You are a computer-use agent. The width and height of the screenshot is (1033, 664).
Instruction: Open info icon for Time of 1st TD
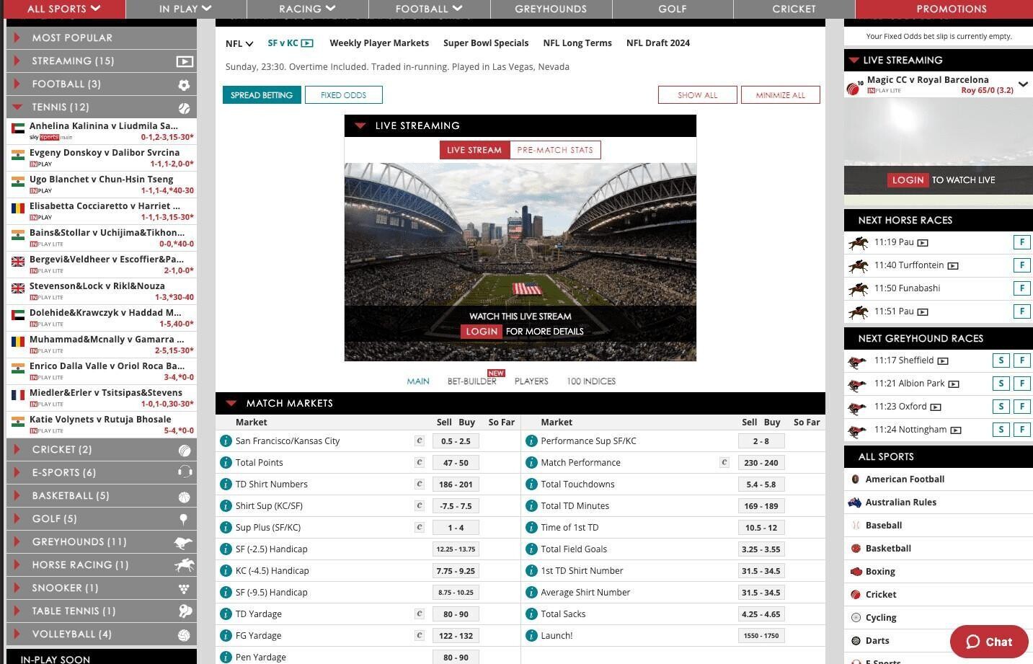[531, 527]
